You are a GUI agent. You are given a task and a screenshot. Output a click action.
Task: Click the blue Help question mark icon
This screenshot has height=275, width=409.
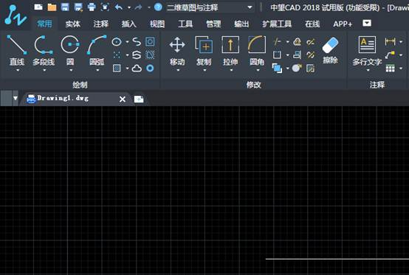(158, 7)
